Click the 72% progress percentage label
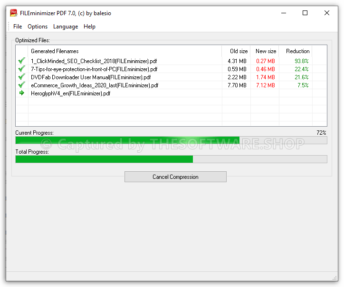Viewport: 344px width, 287px height. pos(321,132)
